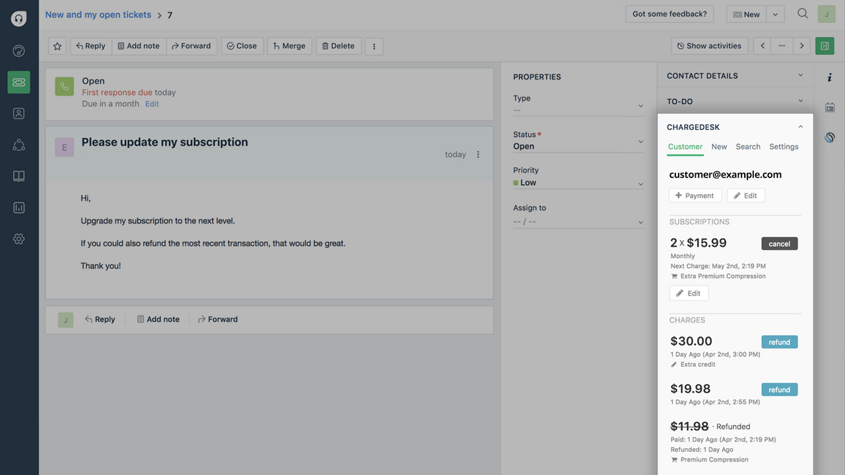This screenshot has height=475, width=845.
Task: Open the ticket info panel icon
Action: point(830,77)
